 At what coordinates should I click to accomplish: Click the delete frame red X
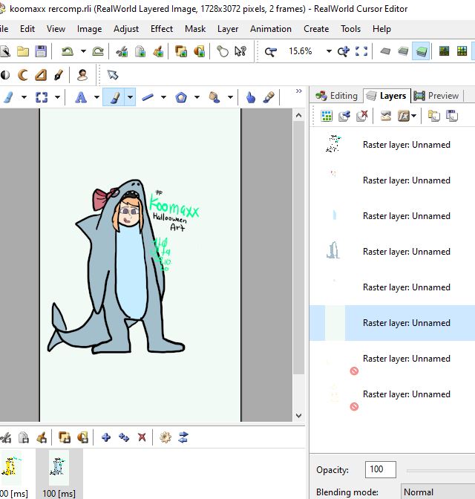point(142,437)
